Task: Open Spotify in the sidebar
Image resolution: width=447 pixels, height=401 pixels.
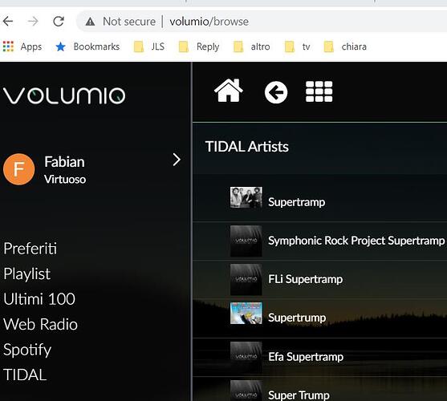Action: [x=27, y=350]
